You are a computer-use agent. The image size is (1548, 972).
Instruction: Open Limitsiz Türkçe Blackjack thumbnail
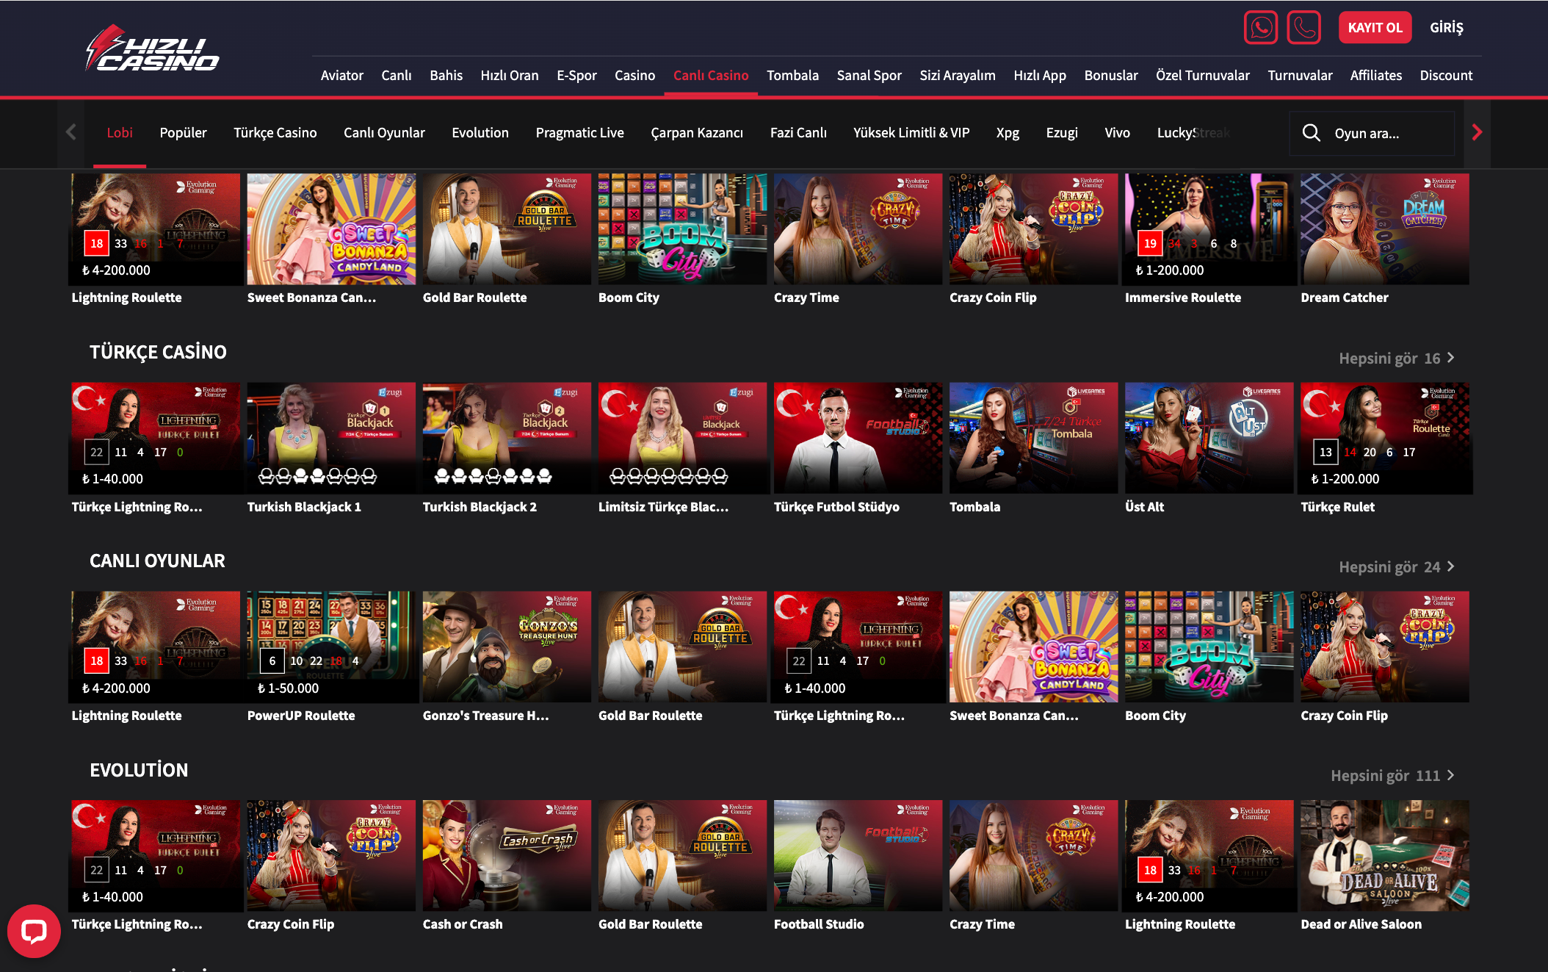(682, 438)
